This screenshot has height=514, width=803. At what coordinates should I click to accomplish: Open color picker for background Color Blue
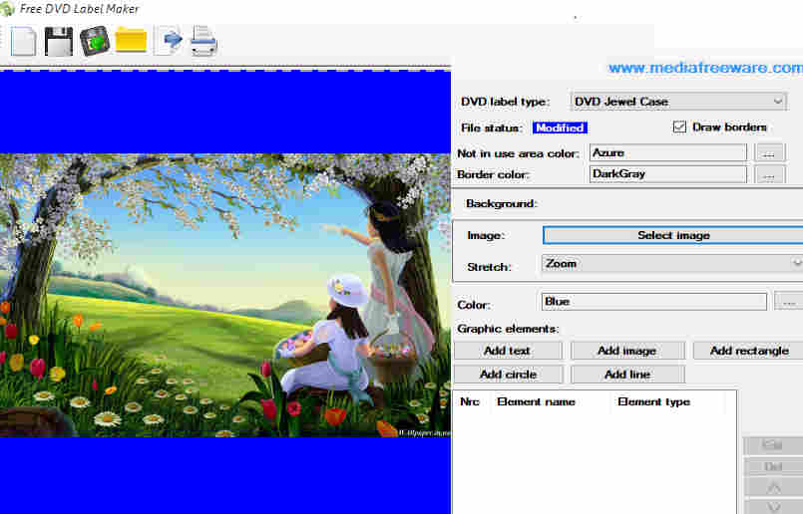click(789, 301)
